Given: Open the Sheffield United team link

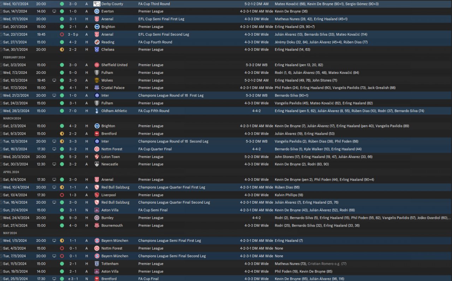Looking at the screenshot, I should tap(114, 65).
